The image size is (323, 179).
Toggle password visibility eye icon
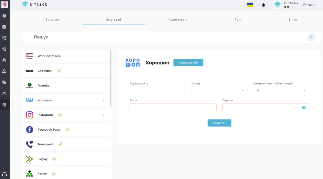(304, 107)
